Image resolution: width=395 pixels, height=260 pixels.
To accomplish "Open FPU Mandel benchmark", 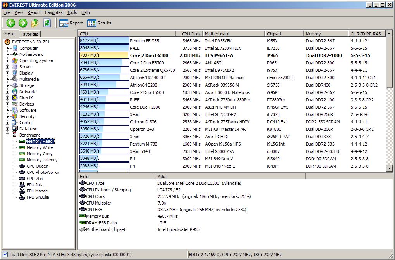I will (x=38, y=191).
